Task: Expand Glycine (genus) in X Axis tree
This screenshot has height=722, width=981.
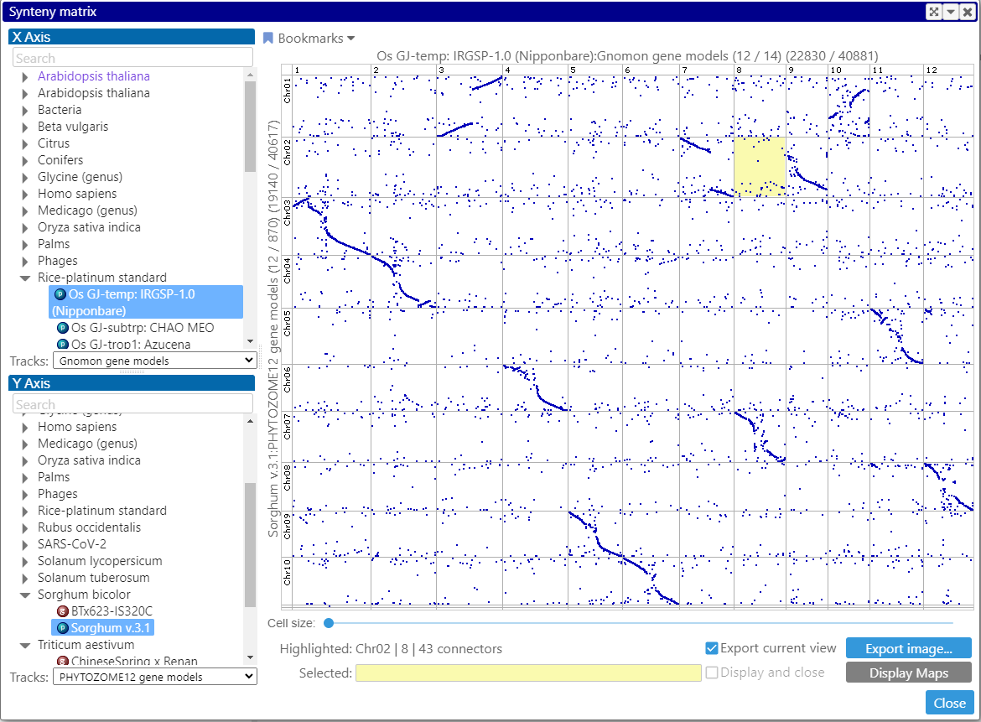Action: point(25,178)
